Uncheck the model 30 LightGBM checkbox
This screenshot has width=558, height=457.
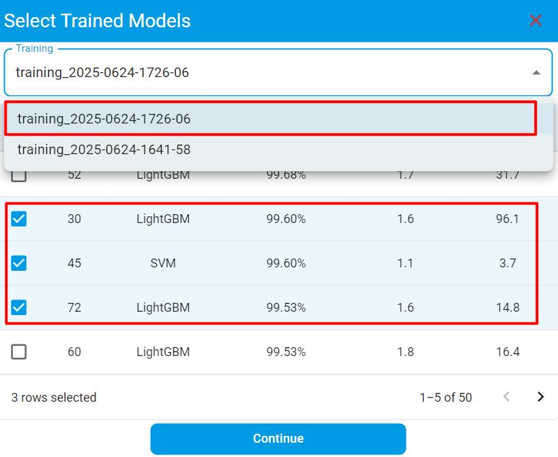point(19,219)
